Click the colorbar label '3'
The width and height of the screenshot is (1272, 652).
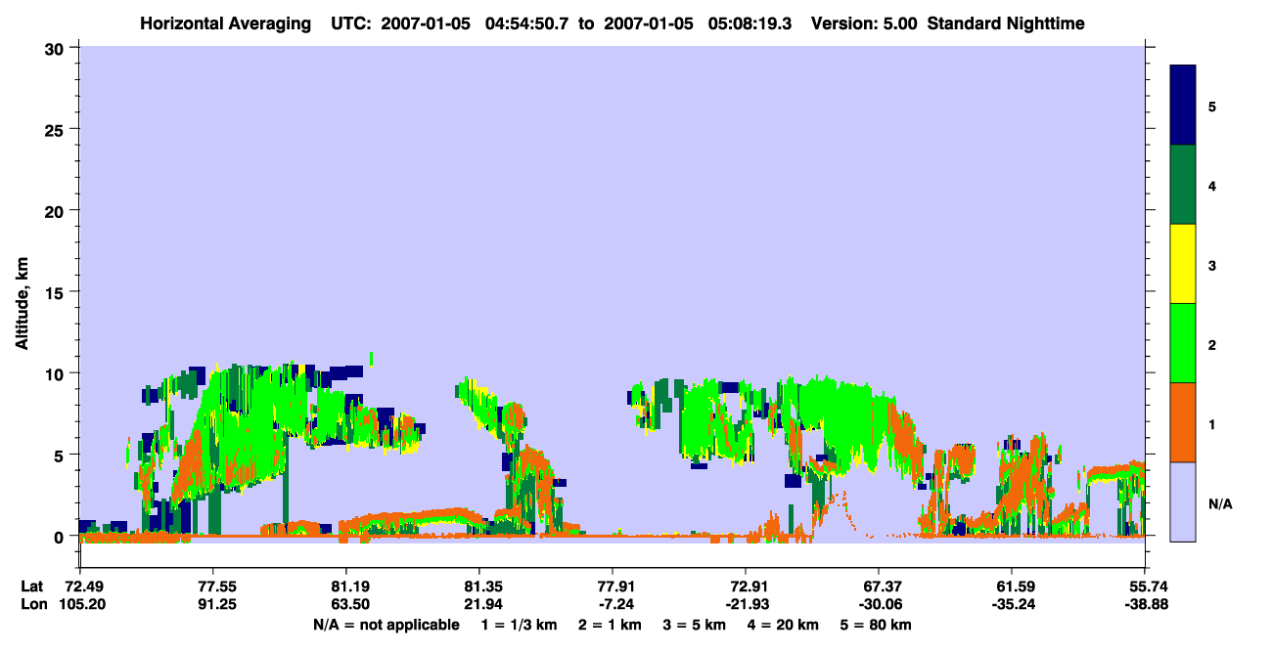tap(1212, 265)
